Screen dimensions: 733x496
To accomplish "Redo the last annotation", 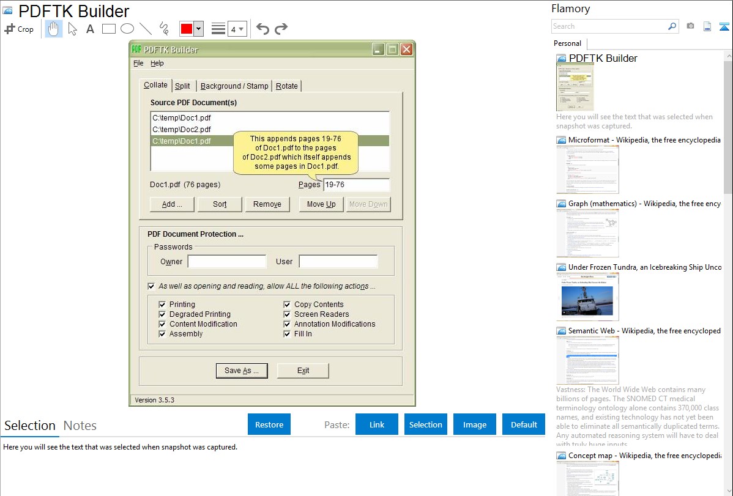I will click(x=281, y=29).
